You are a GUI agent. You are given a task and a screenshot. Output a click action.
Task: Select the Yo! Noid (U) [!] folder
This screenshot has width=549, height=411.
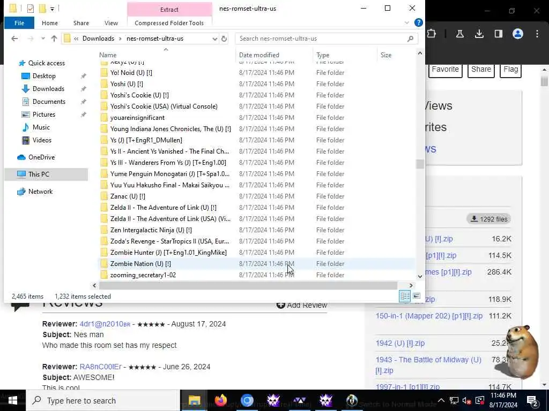coord(131,73)
